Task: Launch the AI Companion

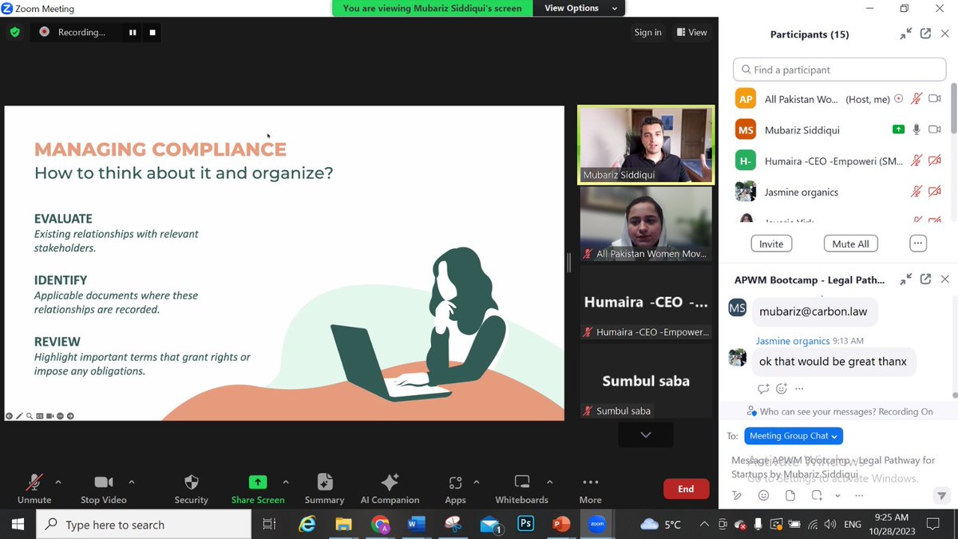Action: click(x=390, y=489)
